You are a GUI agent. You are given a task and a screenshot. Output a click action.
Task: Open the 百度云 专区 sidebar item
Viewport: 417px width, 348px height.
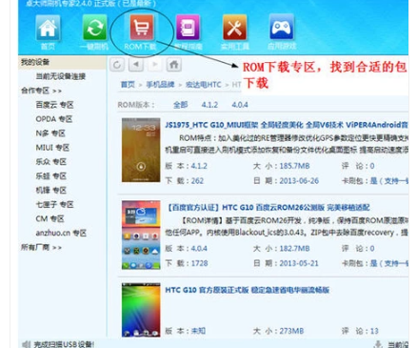point(54,105)
